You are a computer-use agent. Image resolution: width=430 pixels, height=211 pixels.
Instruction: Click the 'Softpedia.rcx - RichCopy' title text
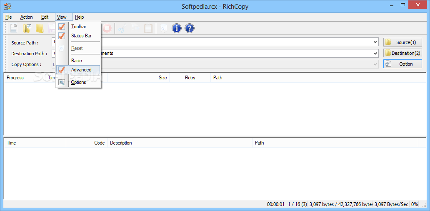tap(215, 7)
